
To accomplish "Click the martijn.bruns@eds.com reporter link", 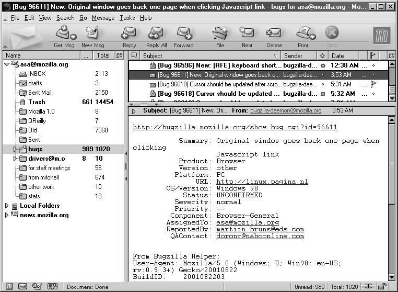I will coord(260,229).
